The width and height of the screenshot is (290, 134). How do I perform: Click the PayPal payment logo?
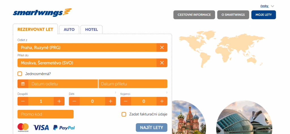click(x=64, y=127)
